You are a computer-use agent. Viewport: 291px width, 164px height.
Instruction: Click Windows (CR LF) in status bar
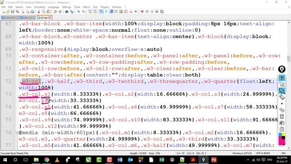[242, 153]
